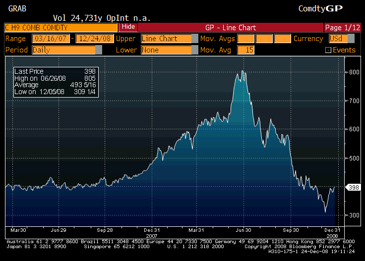Open the Upper chart type dropdown arrow
This screenshot has height=261, width=365.
coord(195,39)
